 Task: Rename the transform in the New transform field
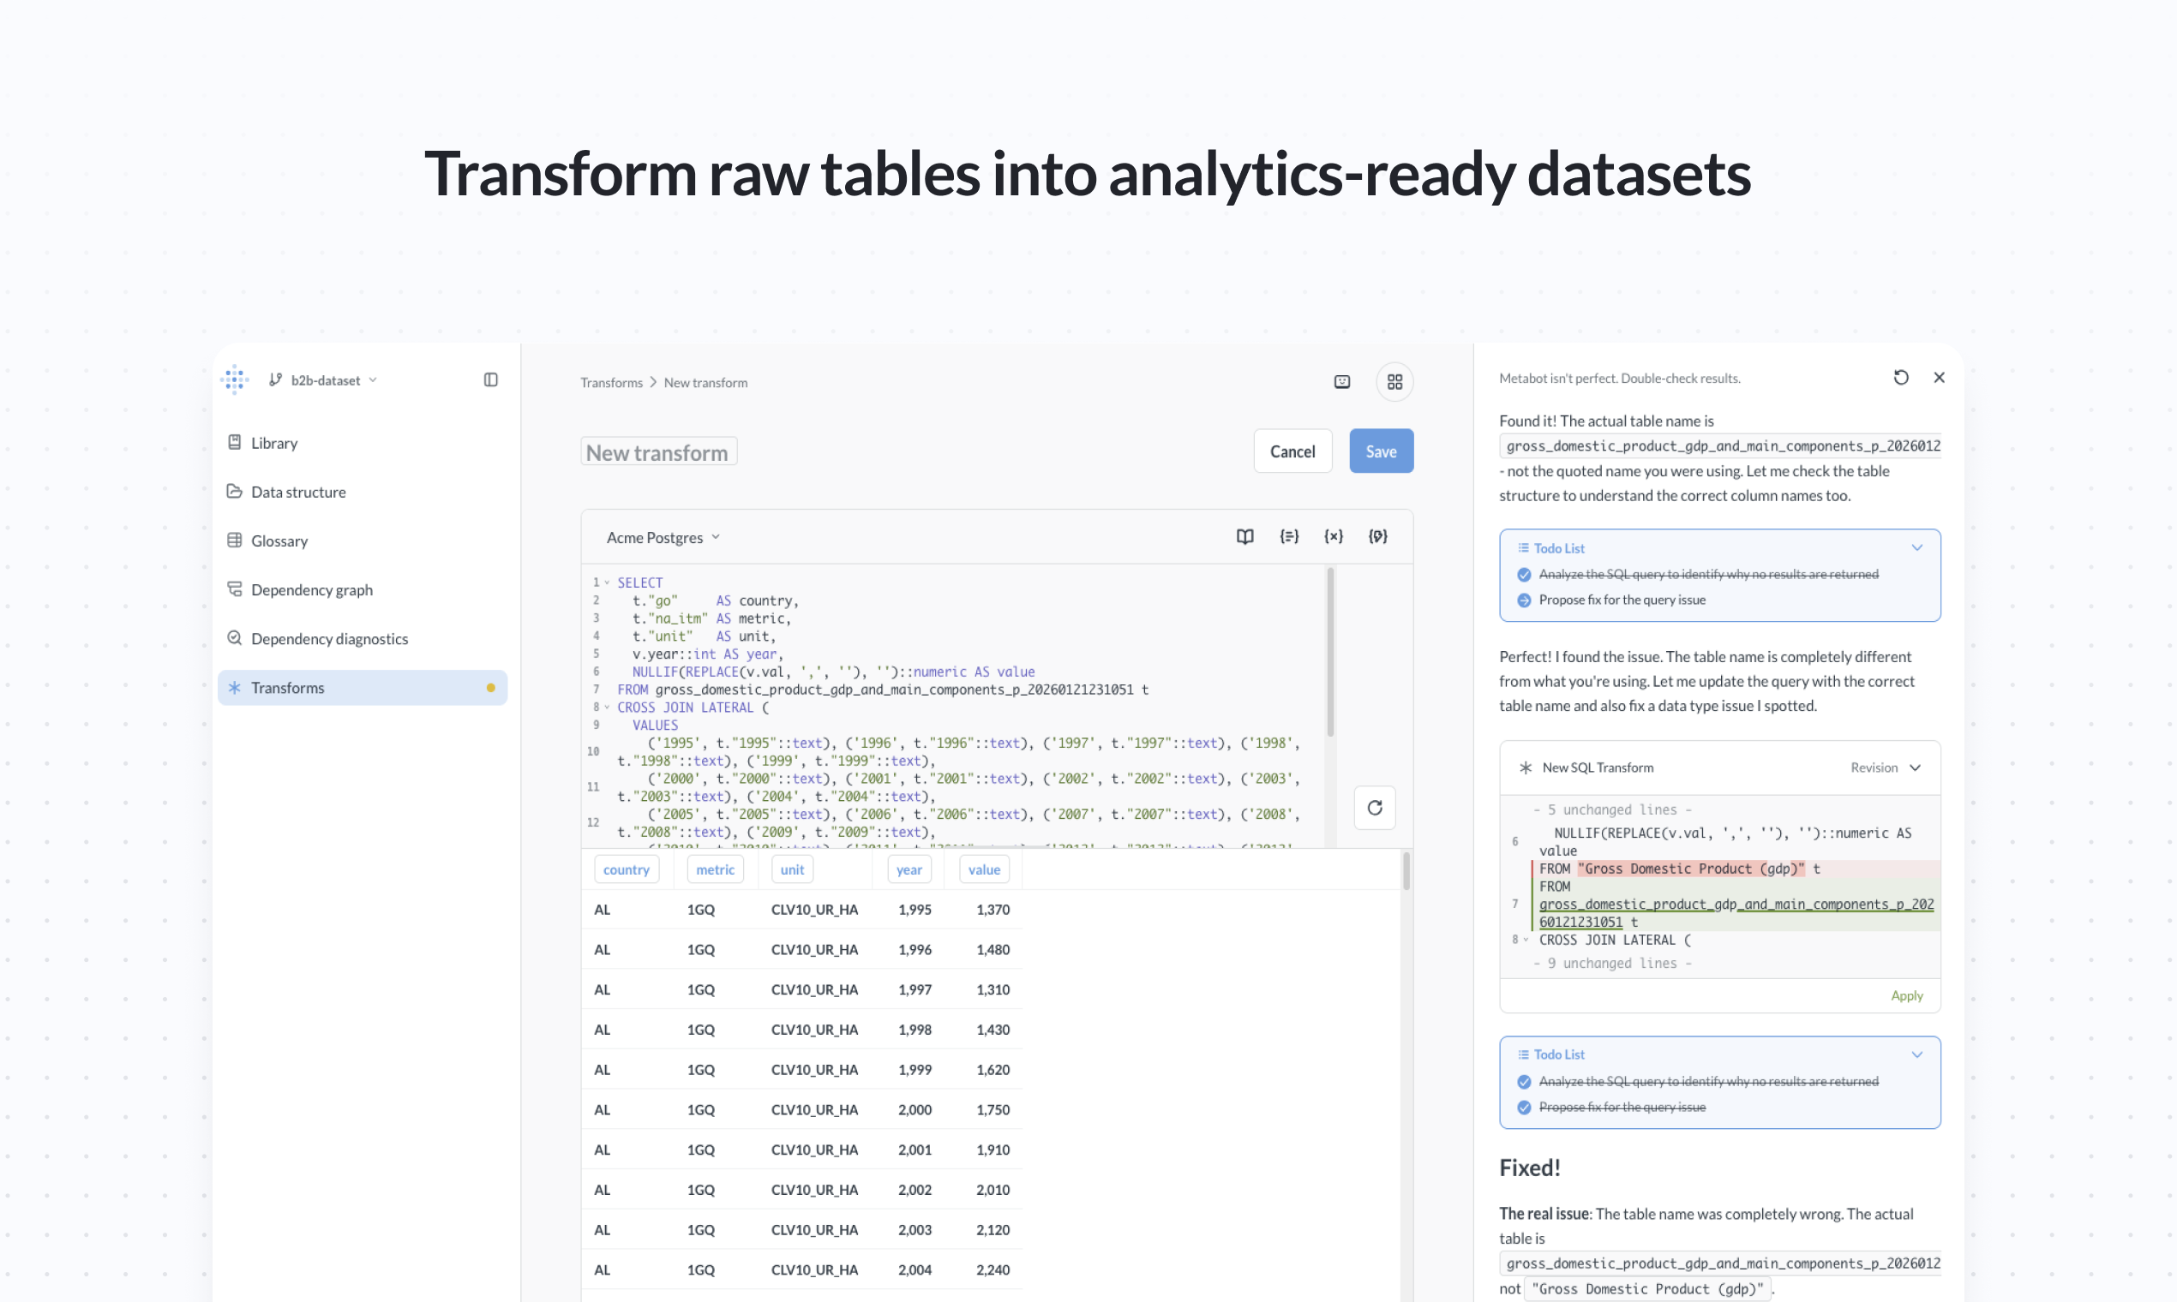[x=657, y=451]
